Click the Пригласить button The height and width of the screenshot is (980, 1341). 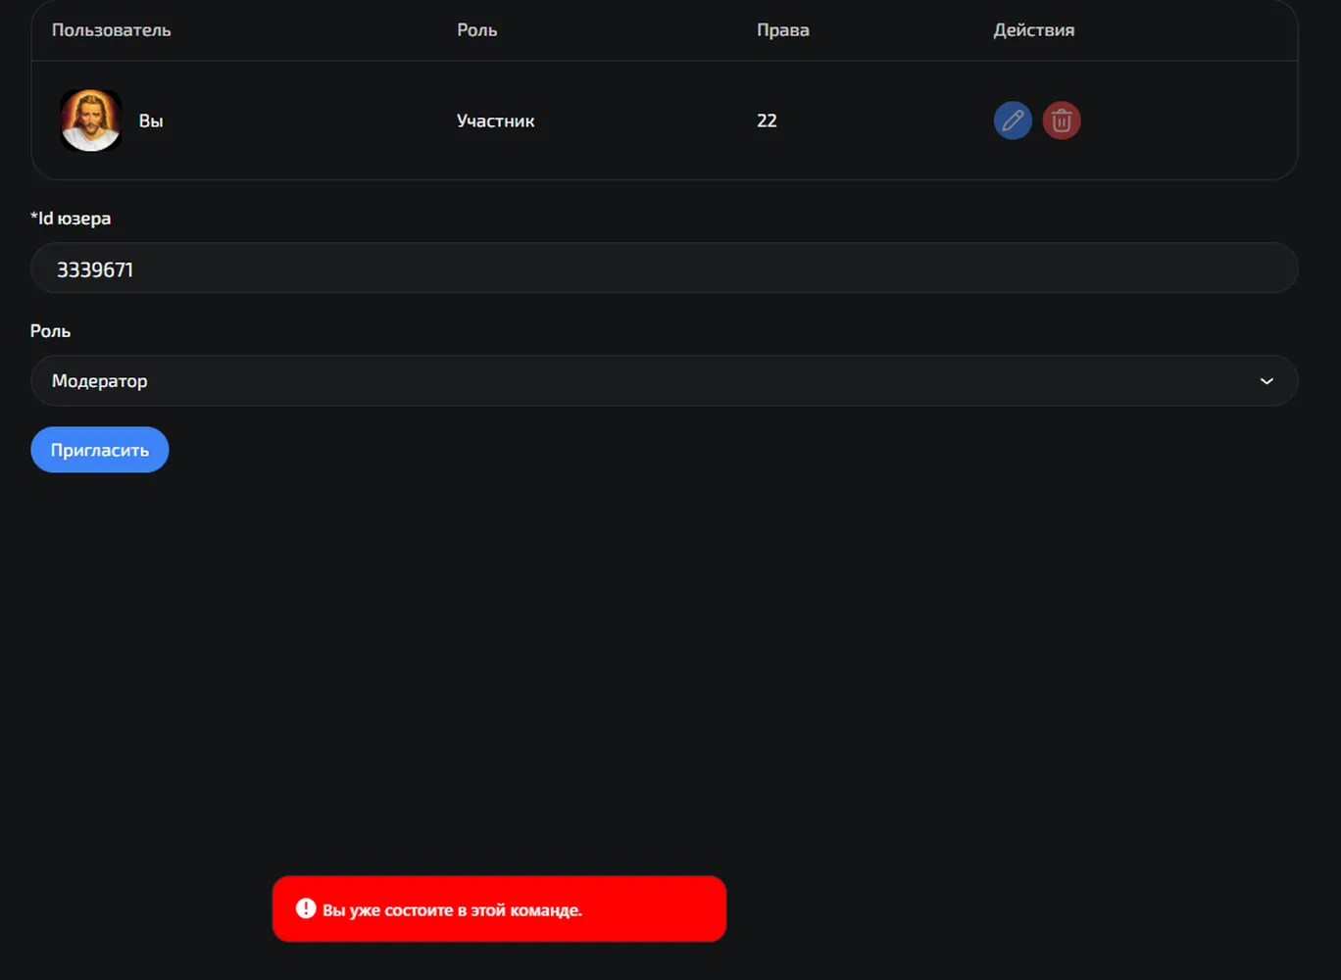100,450
